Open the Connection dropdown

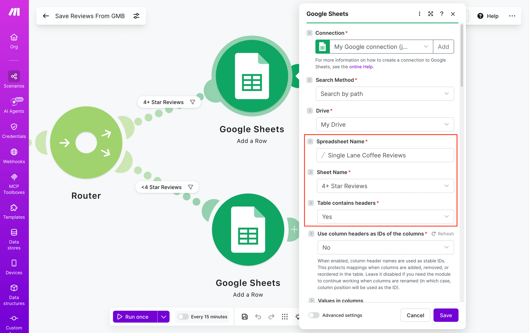381,47
